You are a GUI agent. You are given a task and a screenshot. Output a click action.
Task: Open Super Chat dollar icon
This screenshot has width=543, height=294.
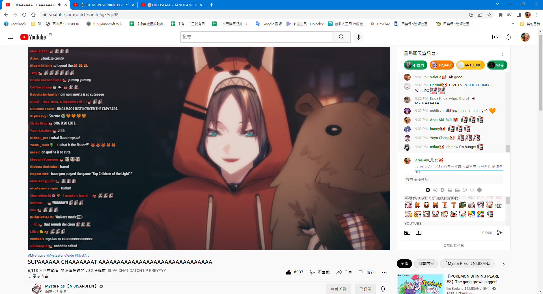(x=419, y=233)
